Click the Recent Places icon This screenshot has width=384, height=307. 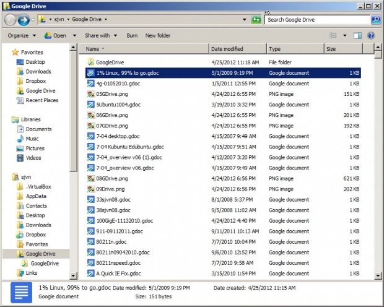pyautogui.click(x=20, y=100)
